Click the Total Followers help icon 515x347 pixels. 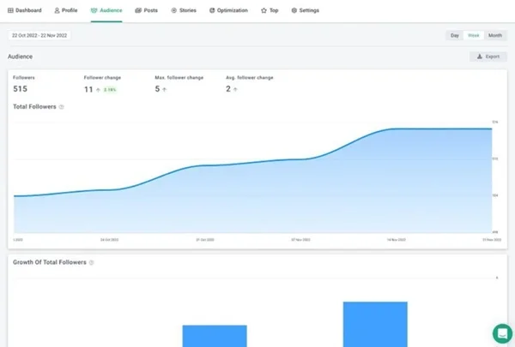tap(62, 107)
